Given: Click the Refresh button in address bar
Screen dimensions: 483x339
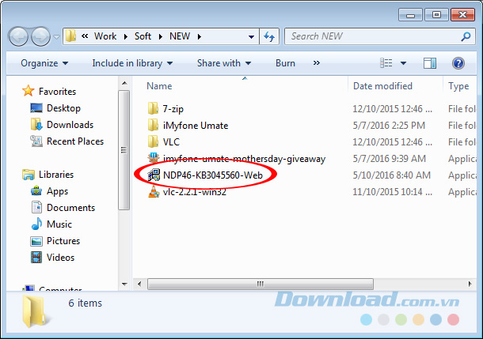Looking at the screenshot, I should [x=269, y=36].
